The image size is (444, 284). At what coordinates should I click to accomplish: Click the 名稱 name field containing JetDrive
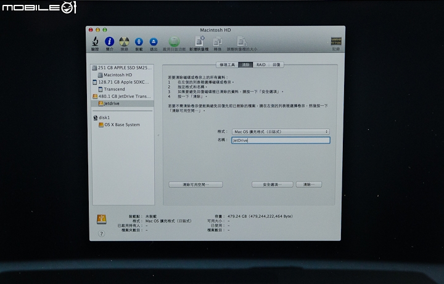281,140
